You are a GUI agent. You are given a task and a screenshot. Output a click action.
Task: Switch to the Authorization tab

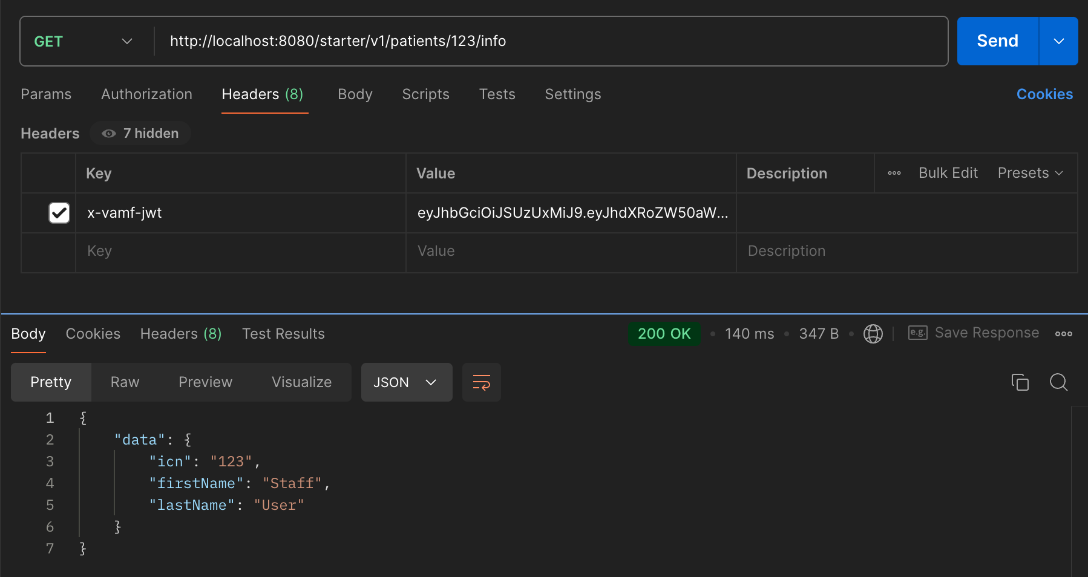[146, 94]
